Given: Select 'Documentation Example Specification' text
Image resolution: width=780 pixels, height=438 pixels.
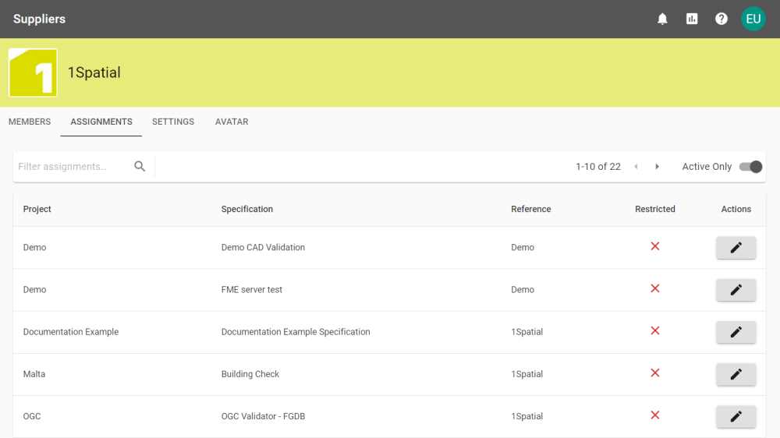Looking at the screenshot, I should point(296,332).
